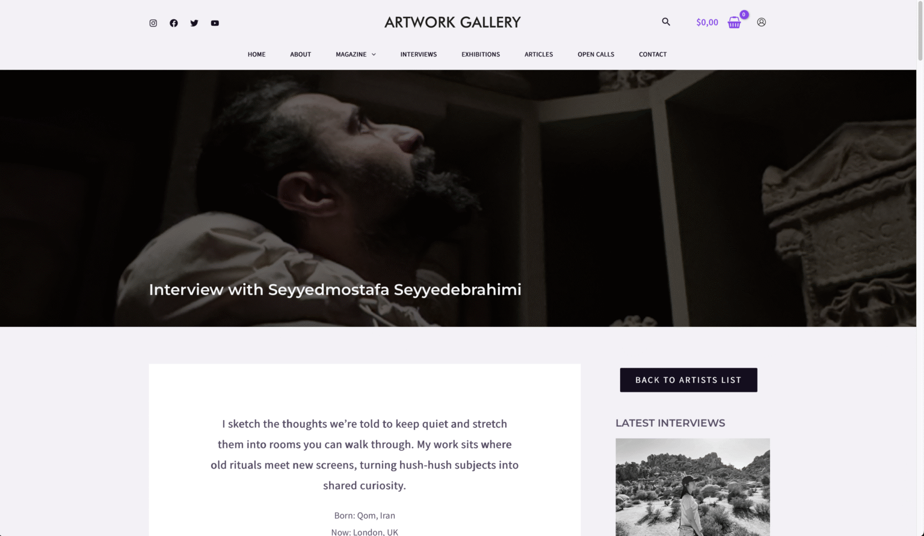Open the user account icon

[762, 22]
